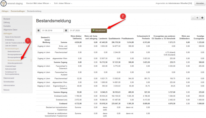Click the calendar icon beside the end date
This screenshot has width=206, height=118.
[66, 30]
